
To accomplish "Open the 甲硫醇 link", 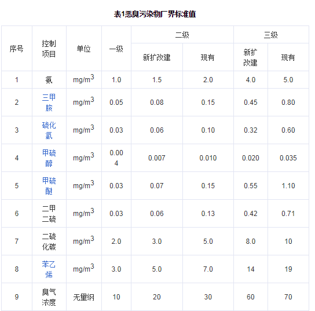I will click(49, 158).
